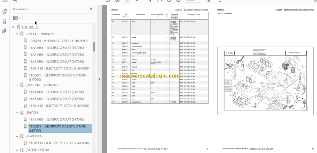Open bookmark 10EA260 - HYDRAULIC (DETAILS)
Screen dimensions: 317x153
58,41
